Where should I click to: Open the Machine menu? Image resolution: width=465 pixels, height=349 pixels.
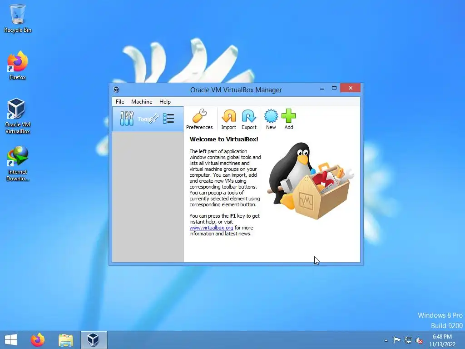click(x=142, y=101)
